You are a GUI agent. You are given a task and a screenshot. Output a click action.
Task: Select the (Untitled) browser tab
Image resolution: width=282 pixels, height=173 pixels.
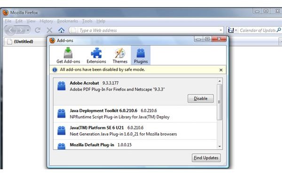(25, 42)
